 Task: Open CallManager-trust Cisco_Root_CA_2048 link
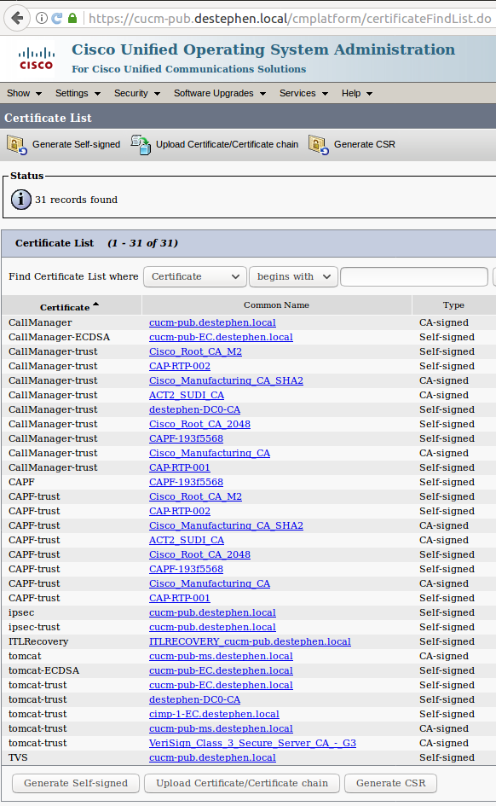tap(199, 424)
